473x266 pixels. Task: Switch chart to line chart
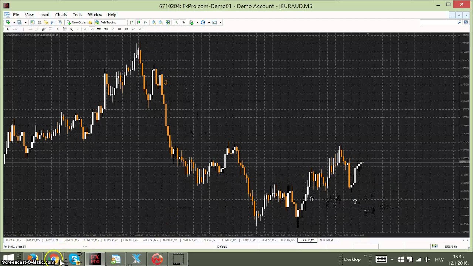pos(146,23)
